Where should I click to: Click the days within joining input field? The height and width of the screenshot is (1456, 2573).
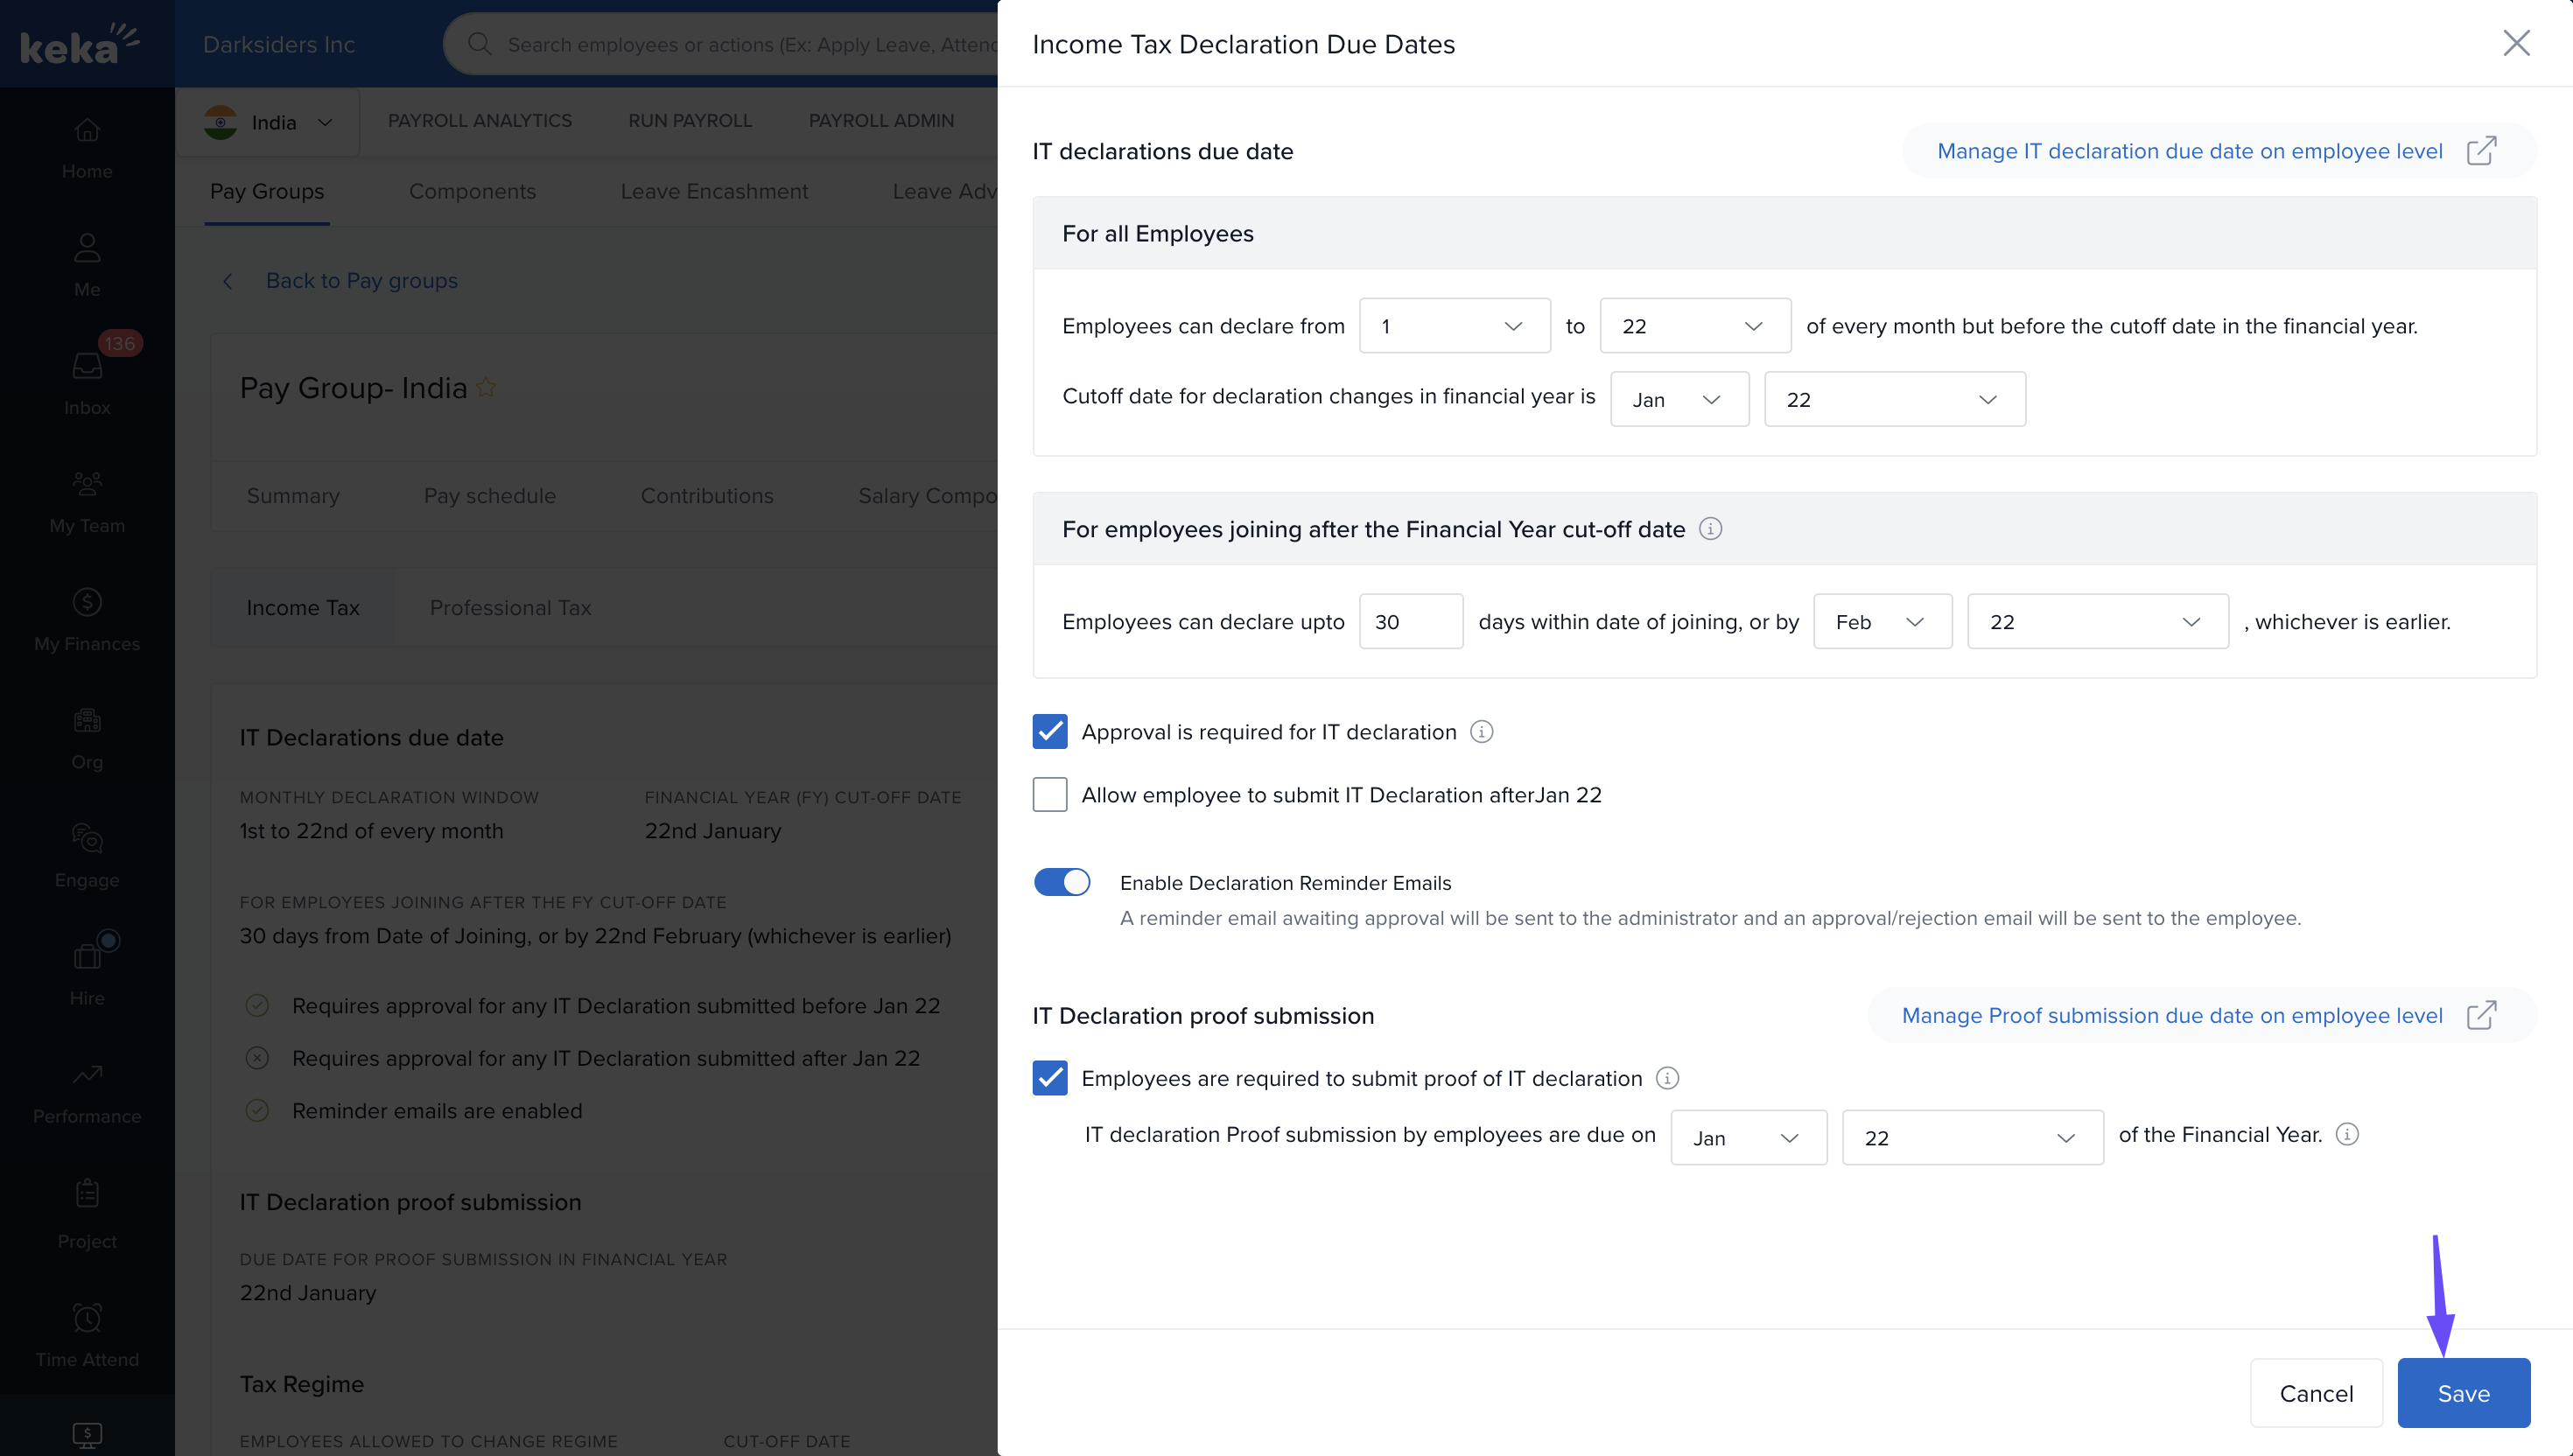[x=1410, y=622]
